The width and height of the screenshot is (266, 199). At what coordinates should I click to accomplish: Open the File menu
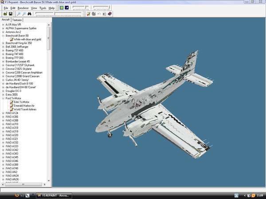[x=6, y=8]
